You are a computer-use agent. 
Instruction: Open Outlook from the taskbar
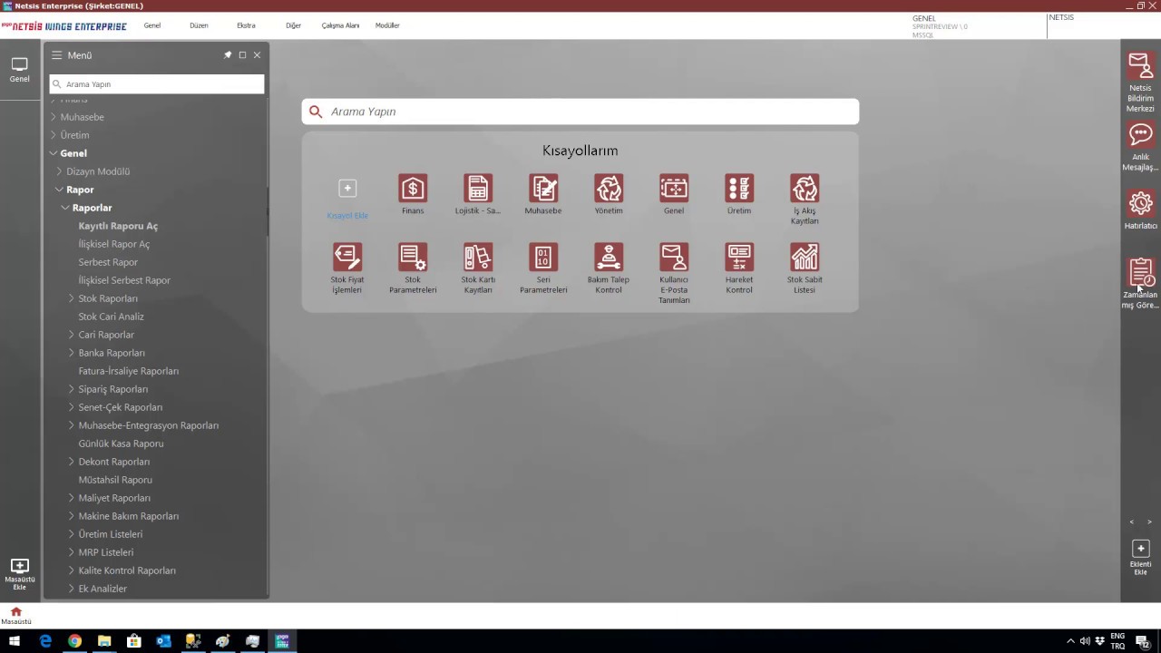pyautogui.click(x=163, y=641)
